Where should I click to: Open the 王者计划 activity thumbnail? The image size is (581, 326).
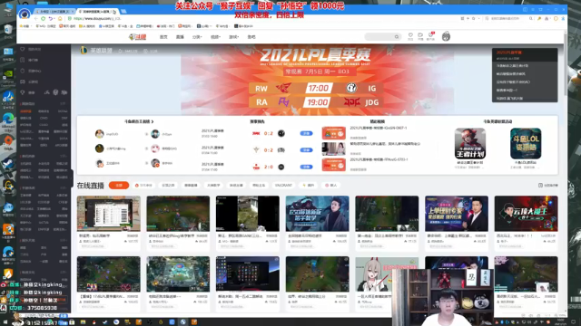[470, 143]
